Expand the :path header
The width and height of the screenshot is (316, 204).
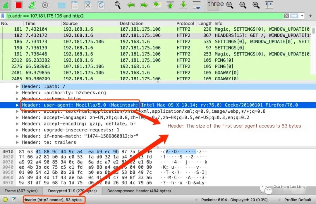(x=17, y=86)
